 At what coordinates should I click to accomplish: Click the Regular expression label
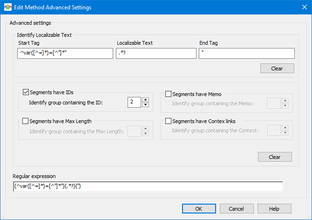34,176
